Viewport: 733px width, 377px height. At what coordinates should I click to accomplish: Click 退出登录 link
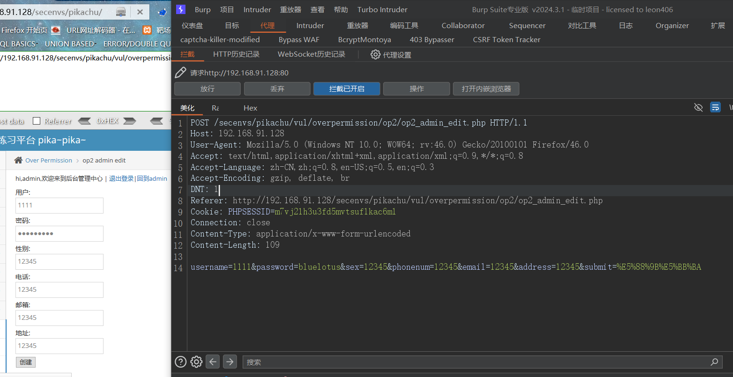tap(121, 178)
